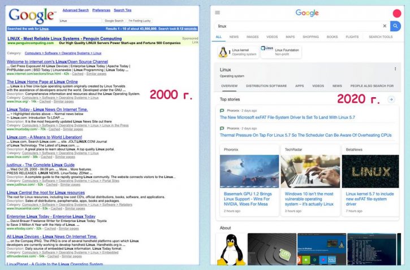Image resolution: width=410 pixels, height=270 pixels.
Task: Open Linux Today news result
Action: point(47,110)
